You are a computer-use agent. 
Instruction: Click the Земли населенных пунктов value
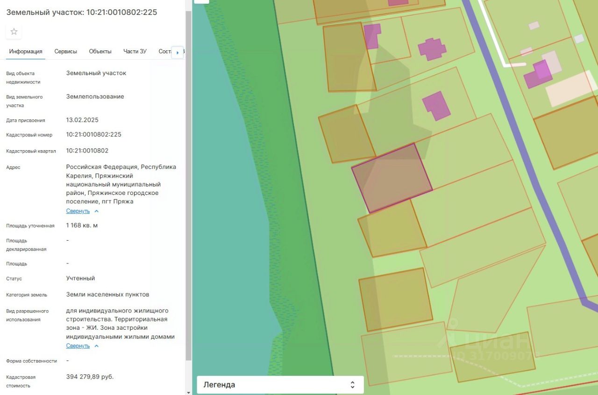coord(108,294)
